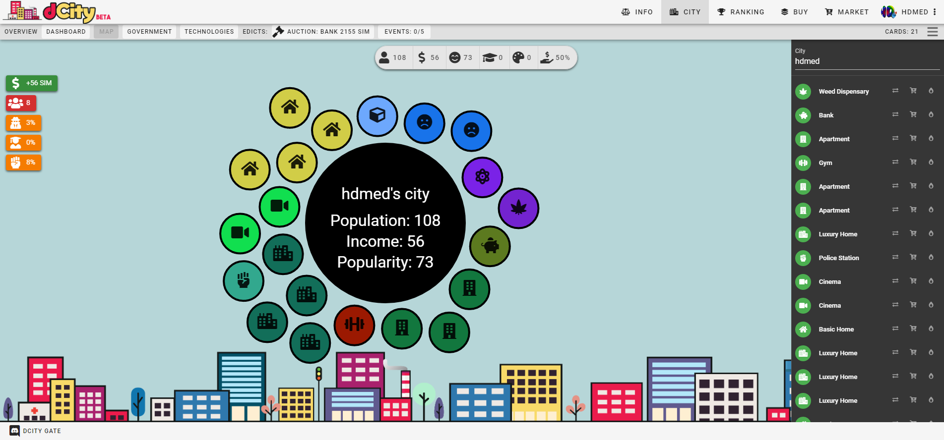
Task: Transfer the Bank card
Action: click(x=895, y=114)
